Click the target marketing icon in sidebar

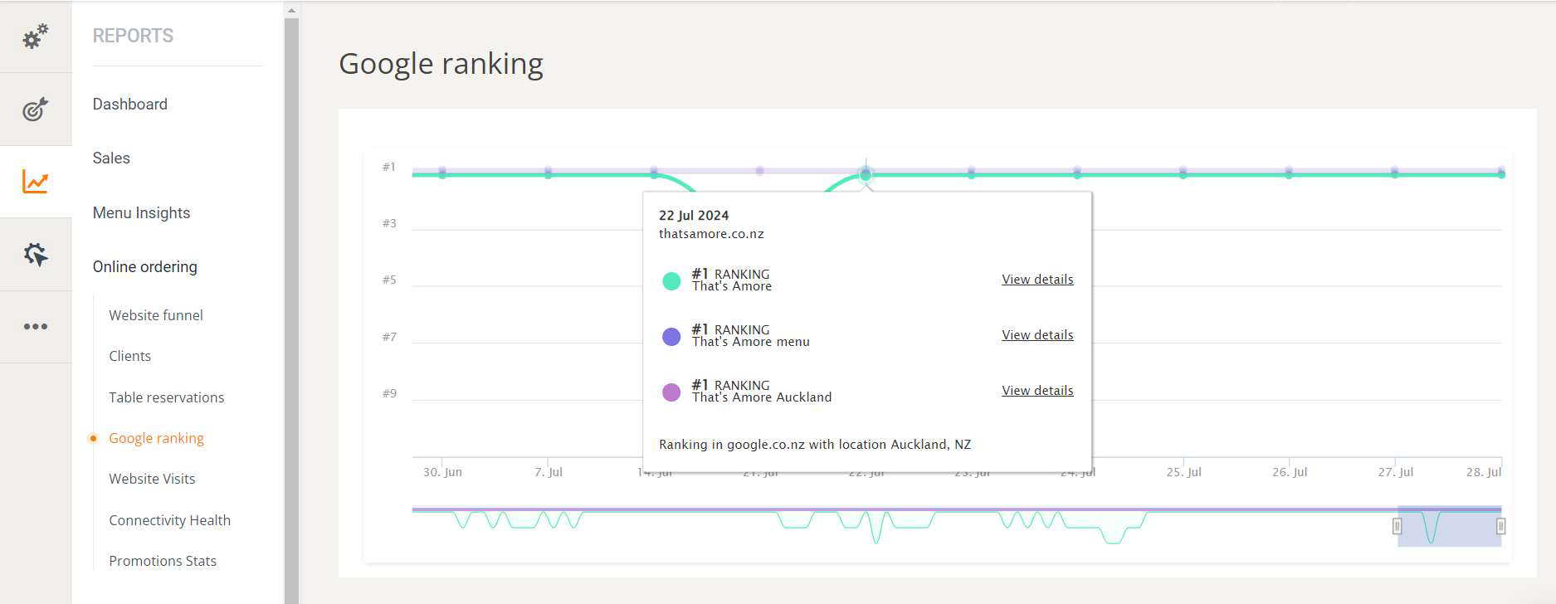(35, 109)
